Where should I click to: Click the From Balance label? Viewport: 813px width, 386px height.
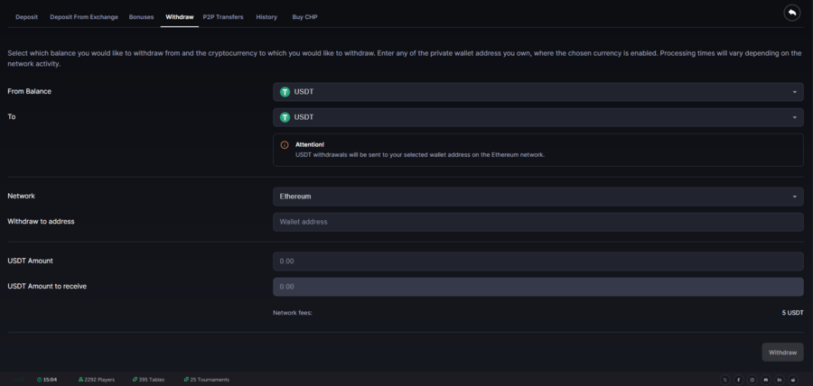point(30,92)
